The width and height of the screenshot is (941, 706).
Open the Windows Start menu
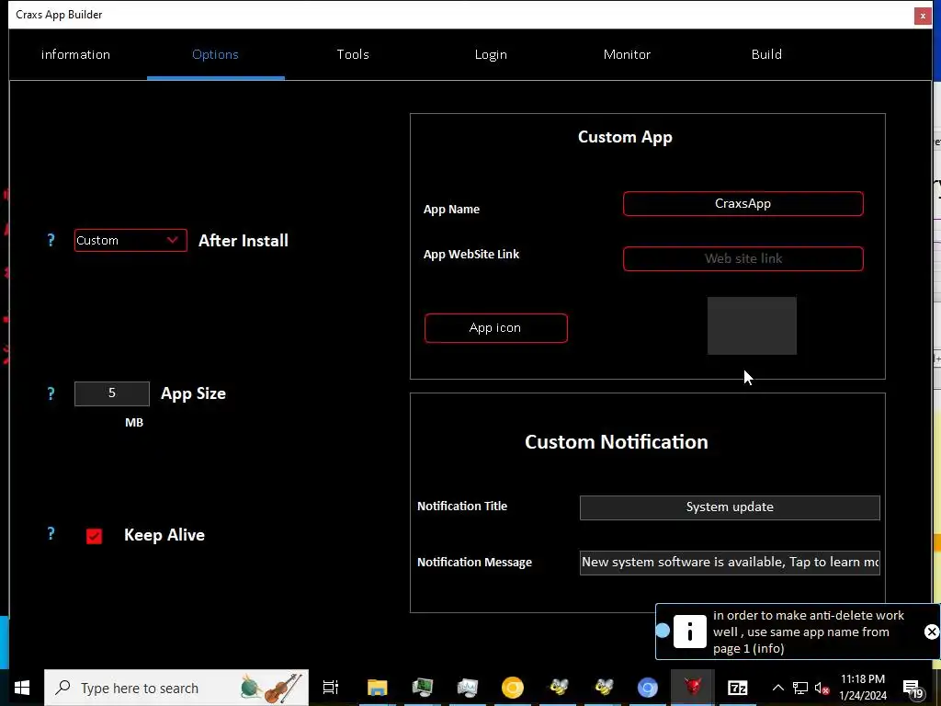(x=22, y=688)
